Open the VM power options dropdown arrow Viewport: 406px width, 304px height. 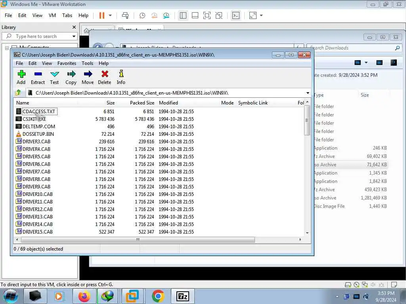[x=110, y=15]
